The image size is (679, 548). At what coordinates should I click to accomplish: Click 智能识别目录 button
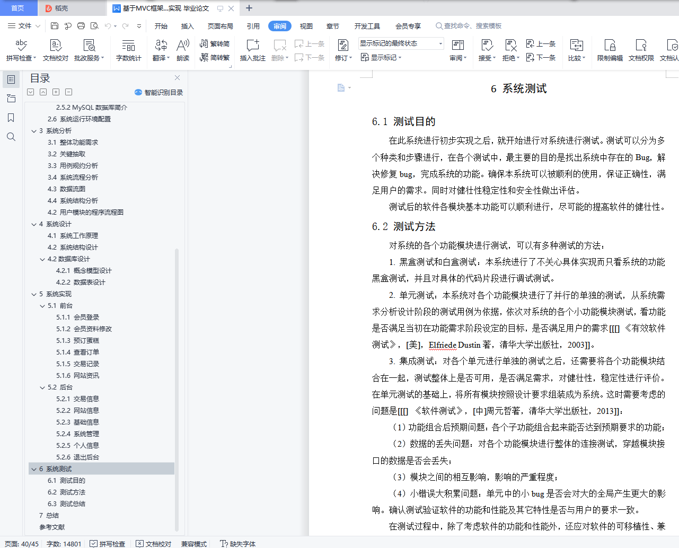click(x=158, y=92)
